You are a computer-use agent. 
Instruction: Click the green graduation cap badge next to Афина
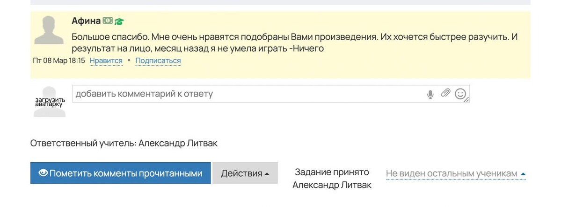pos(119,21)
